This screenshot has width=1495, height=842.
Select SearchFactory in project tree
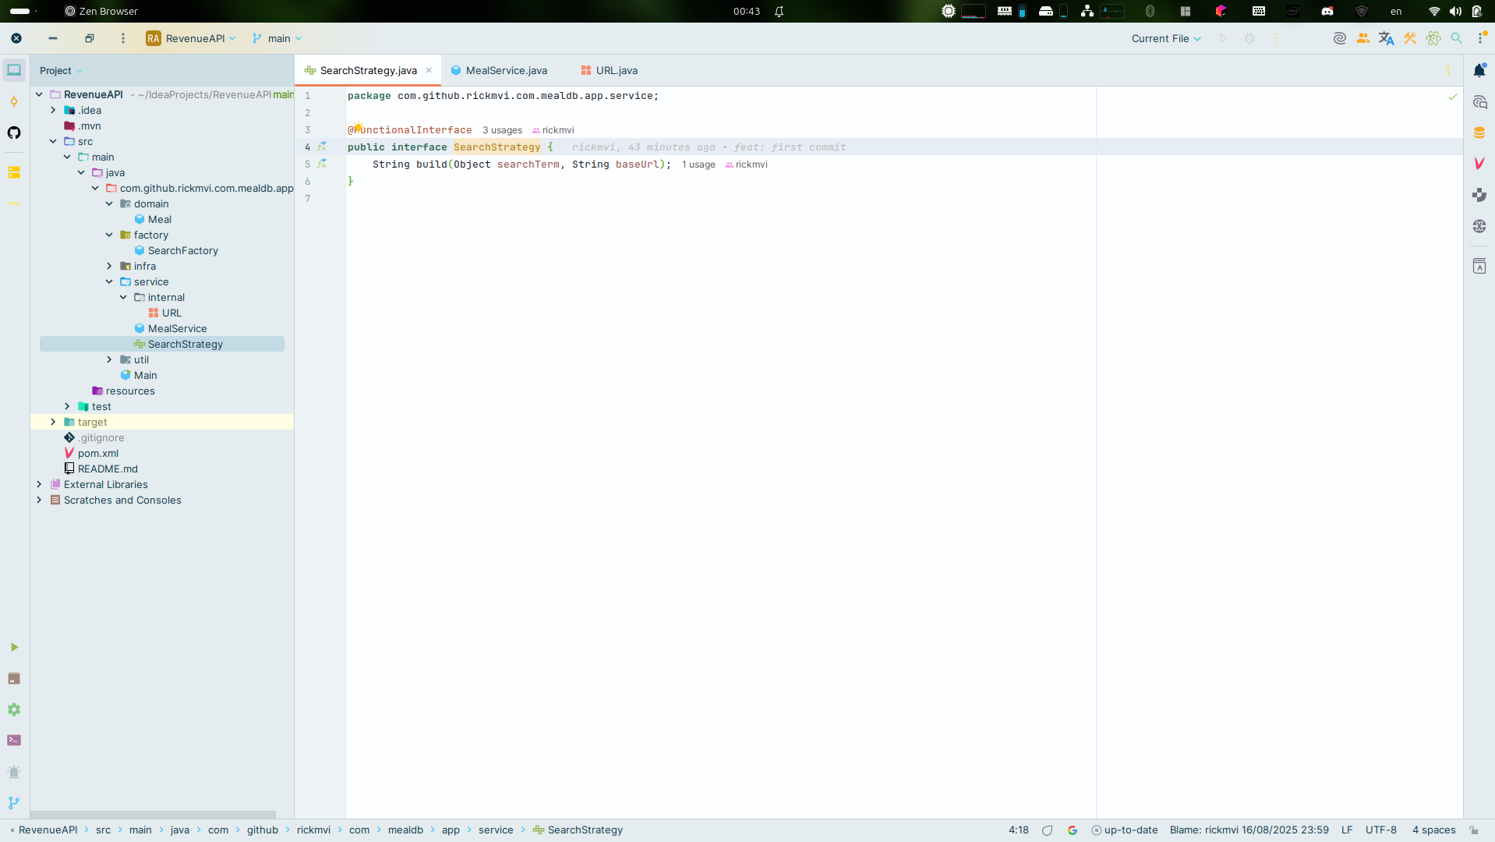pyautogui.click(x=182, y=250)
